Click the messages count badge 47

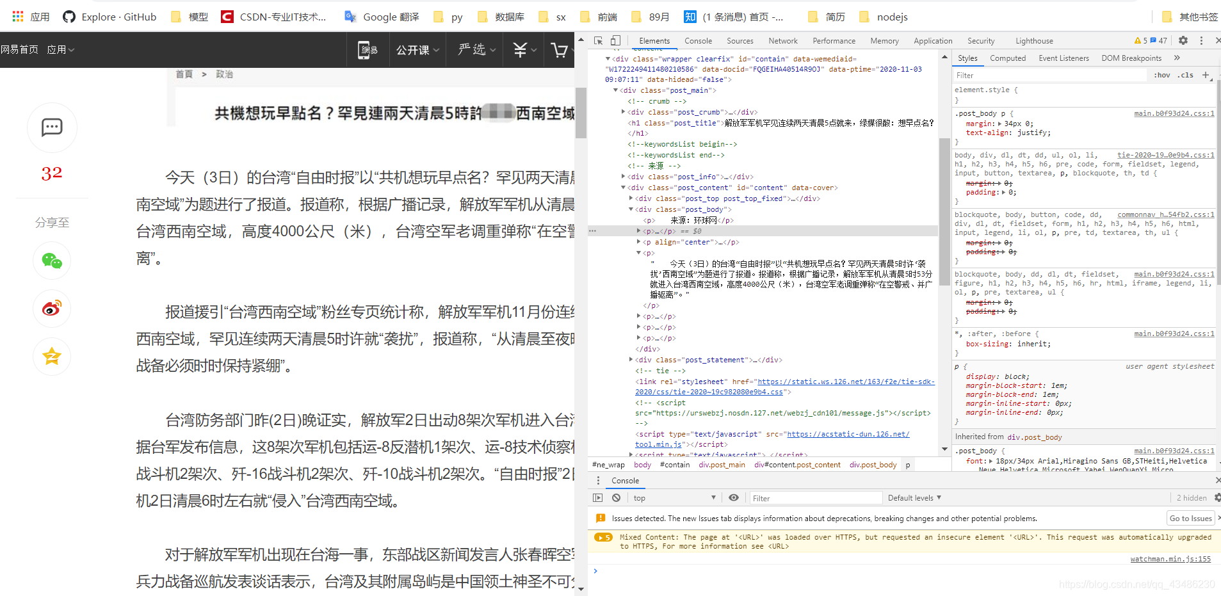point(1159,40)
